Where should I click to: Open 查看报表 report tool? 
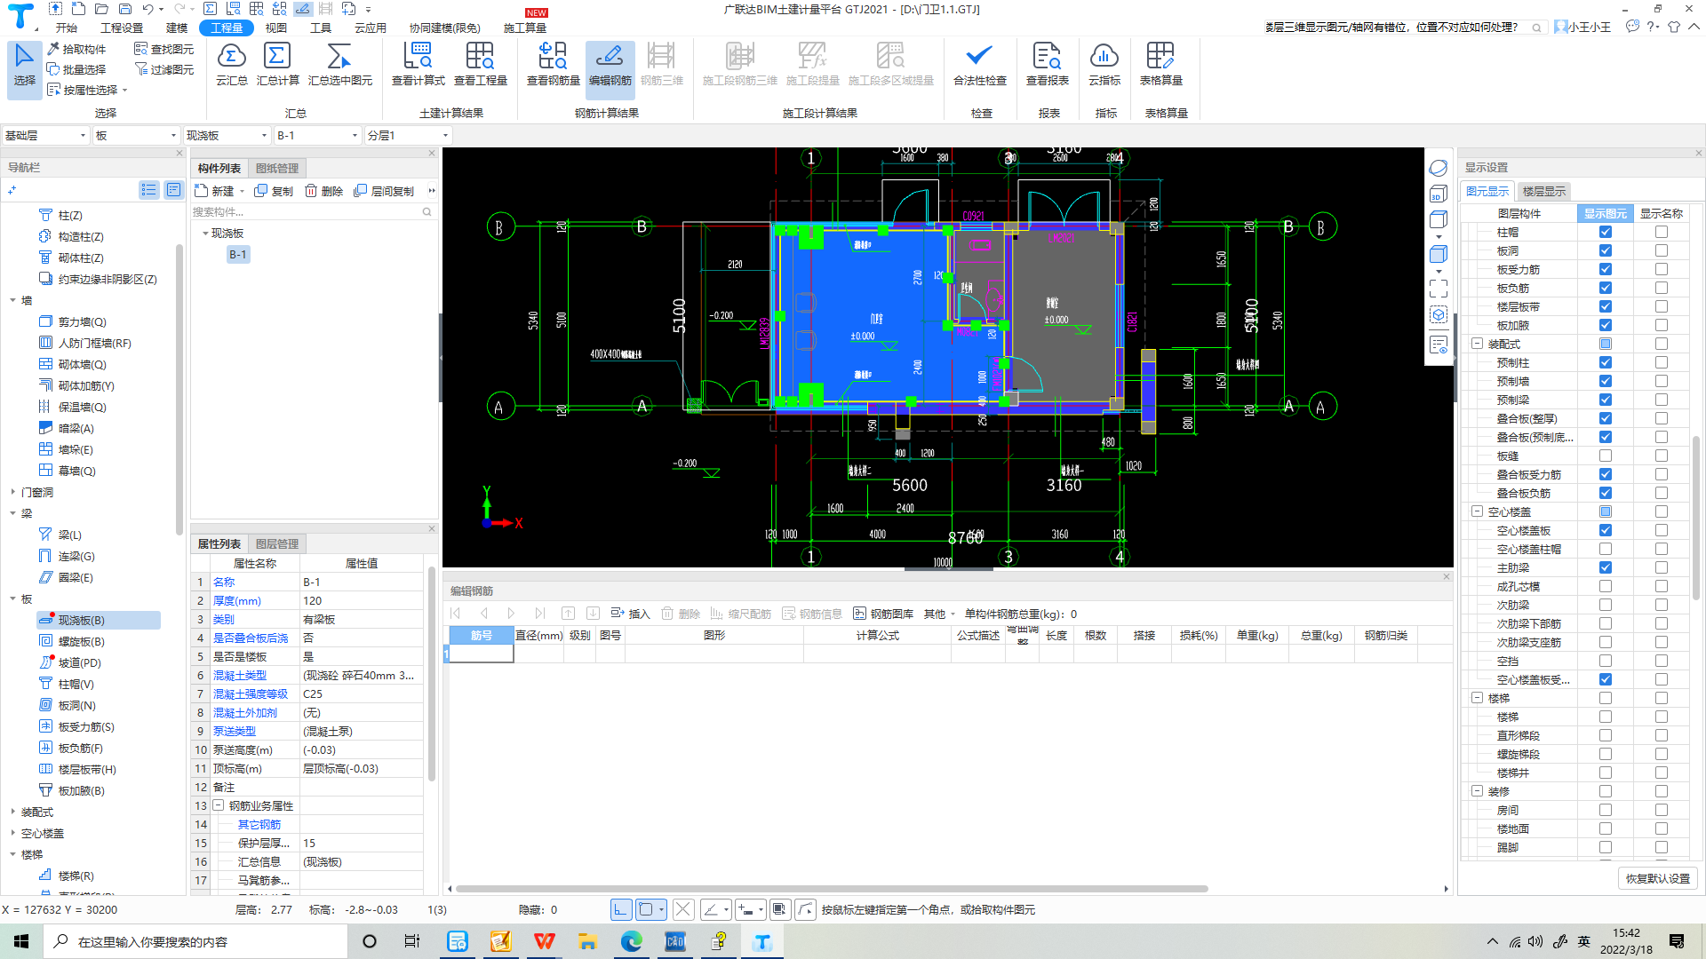1047,64
